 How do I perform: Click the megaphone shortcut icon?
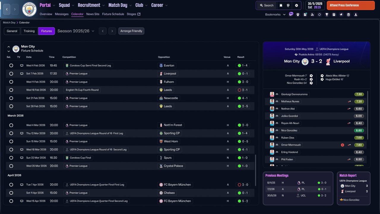[x=341, y=15]
